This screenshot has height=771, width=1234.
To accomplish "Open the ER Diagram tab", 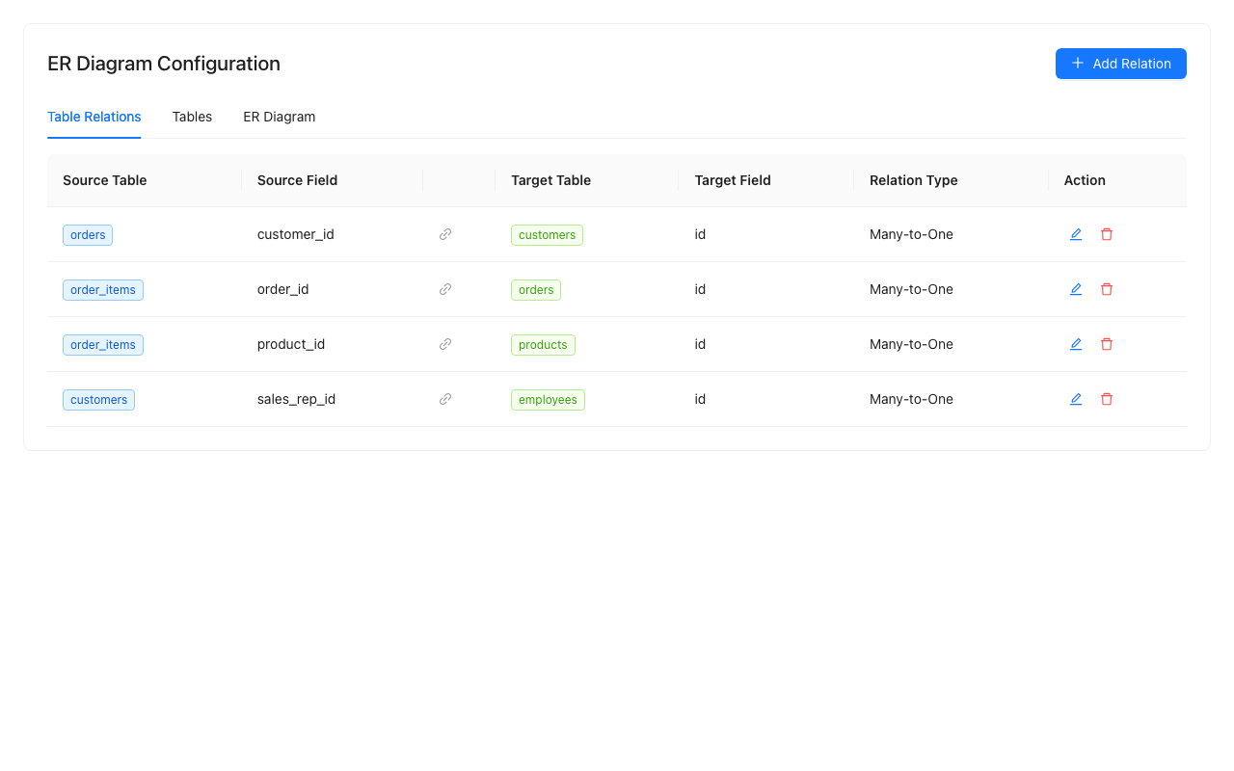I will coord(279,117).
